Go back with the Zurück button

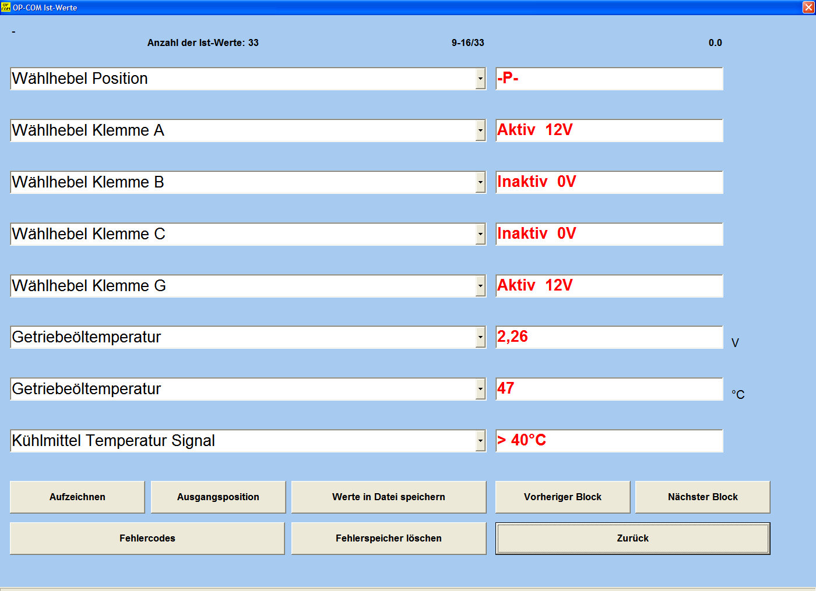pyautogui.click(x=633, y=538)
